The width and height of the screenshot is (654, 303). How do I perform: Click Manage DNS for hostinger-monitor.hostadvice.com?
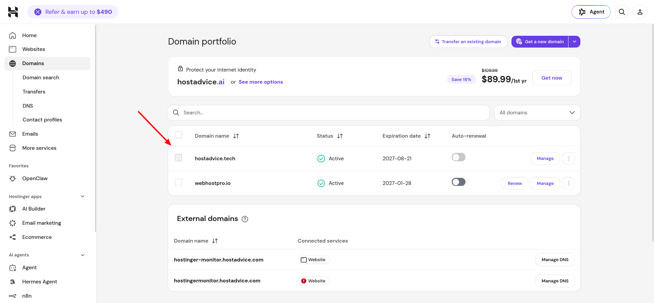[x=555, y=260]
